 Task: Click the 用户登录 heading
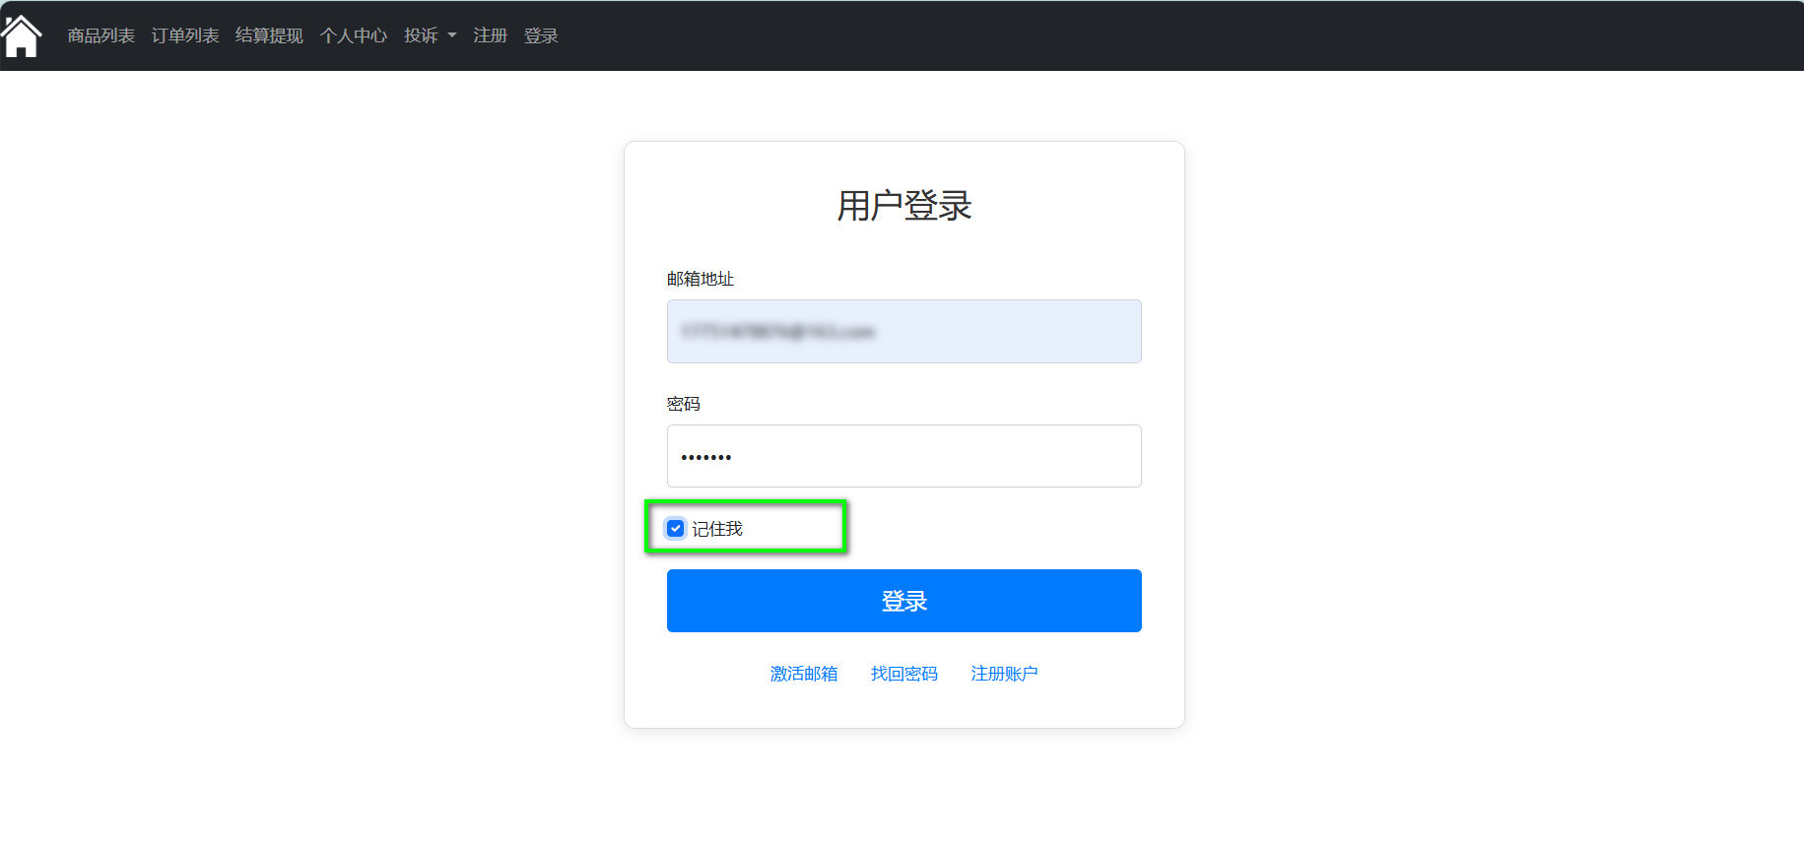(x=903, y=206)
